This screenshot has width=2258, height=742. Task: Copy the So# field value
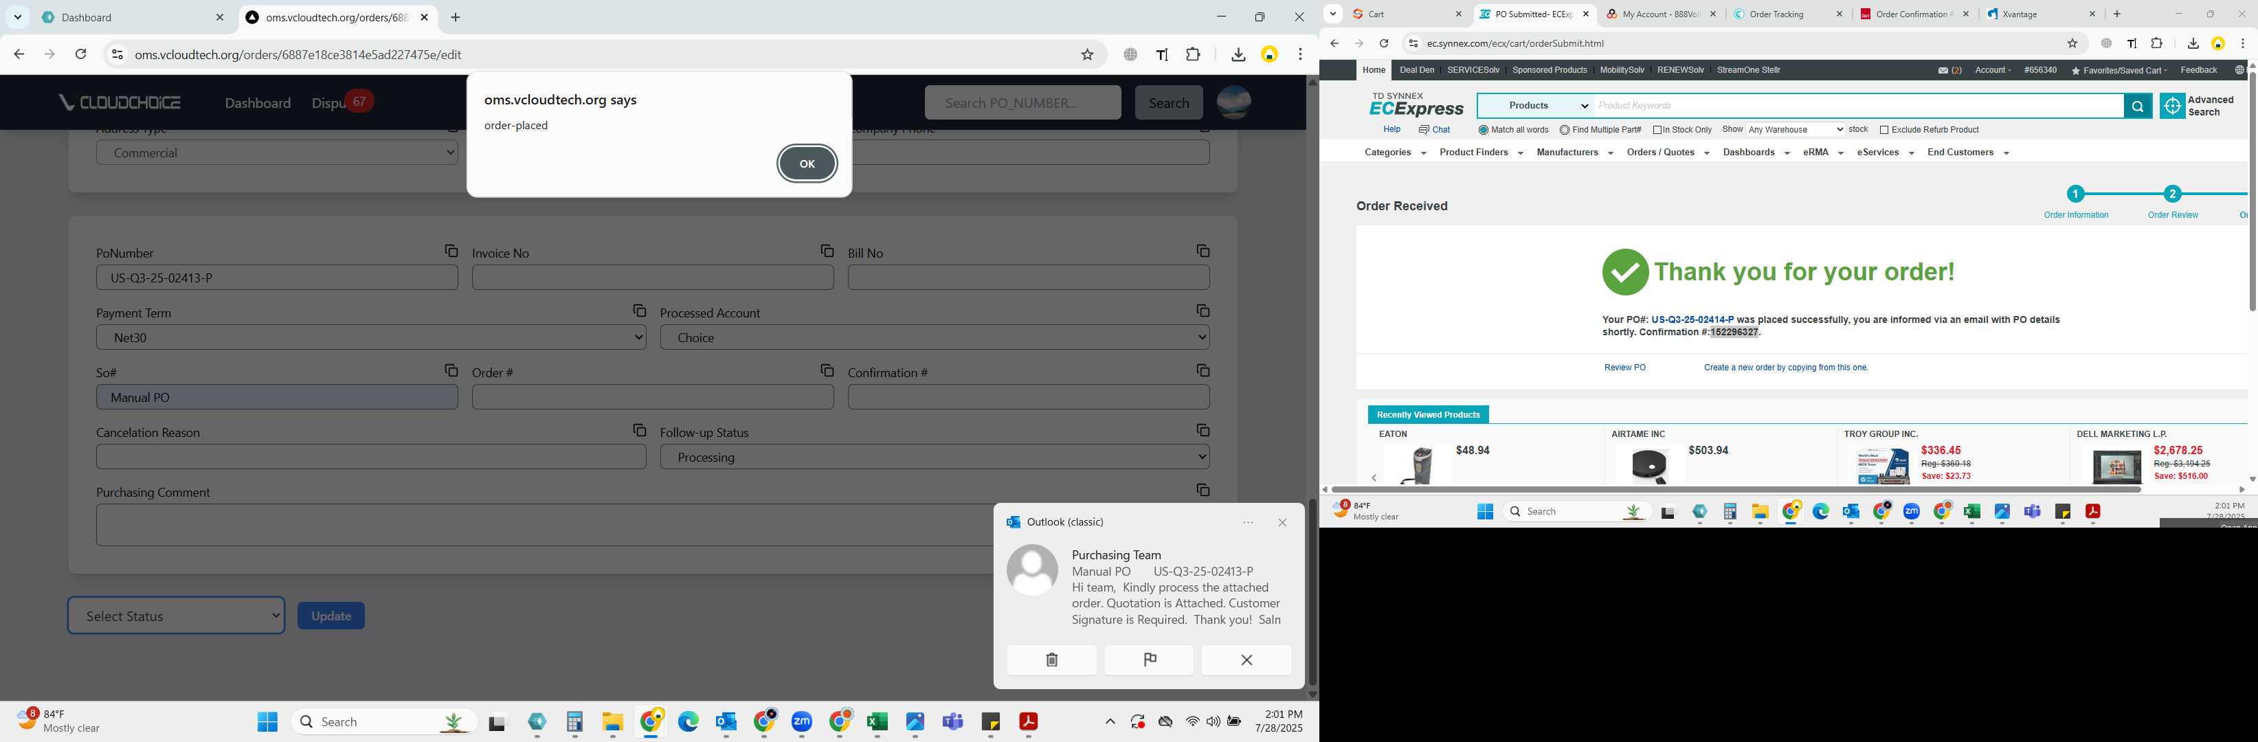coord(451,370)
